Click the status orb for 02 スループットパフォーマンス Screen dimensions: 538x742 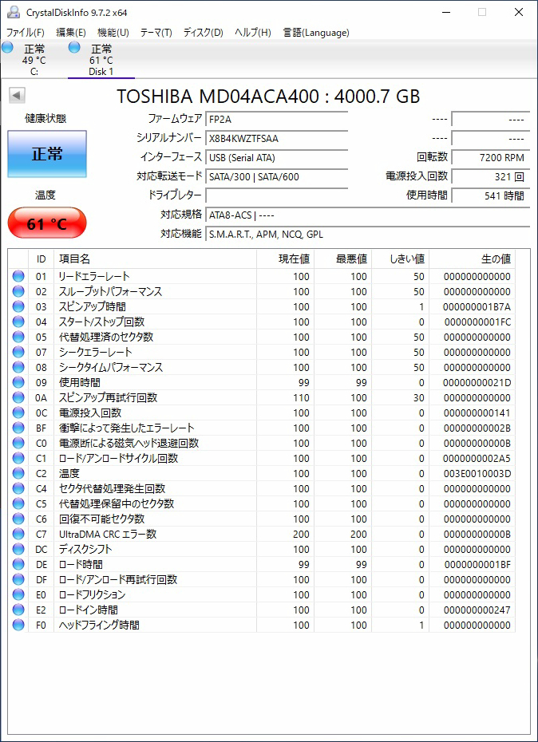[x=18, y=291]
